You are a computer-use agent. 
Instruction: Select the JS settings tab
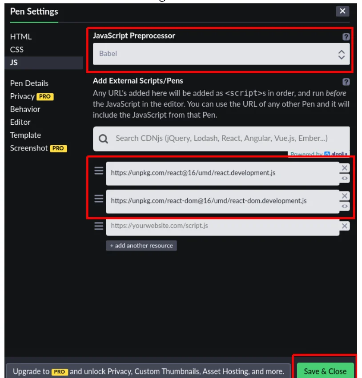pos(44,63)
